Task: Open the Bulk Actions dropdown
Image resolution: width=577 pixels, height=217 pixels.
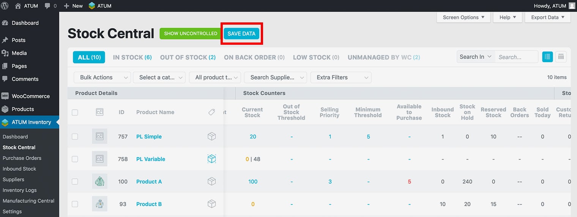Action: (x=102, y=77)
